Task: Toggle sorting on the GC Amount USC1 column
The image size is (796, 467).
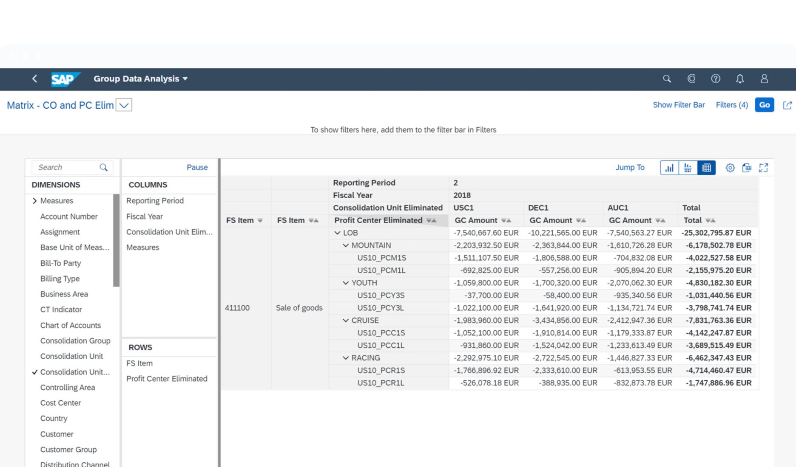Action: pyautogui.click(x=507, y=220)
